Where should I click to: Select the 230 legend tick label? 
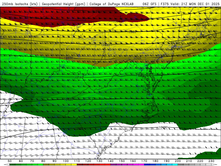click(x=211, y=161)
